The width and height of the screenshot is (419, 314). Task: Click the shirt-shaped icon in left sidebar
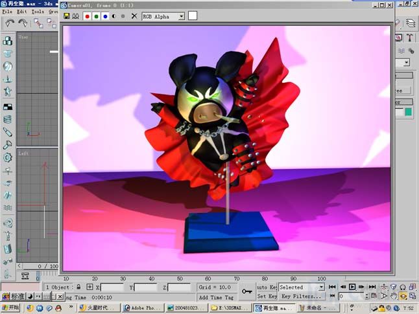(8, 54)
